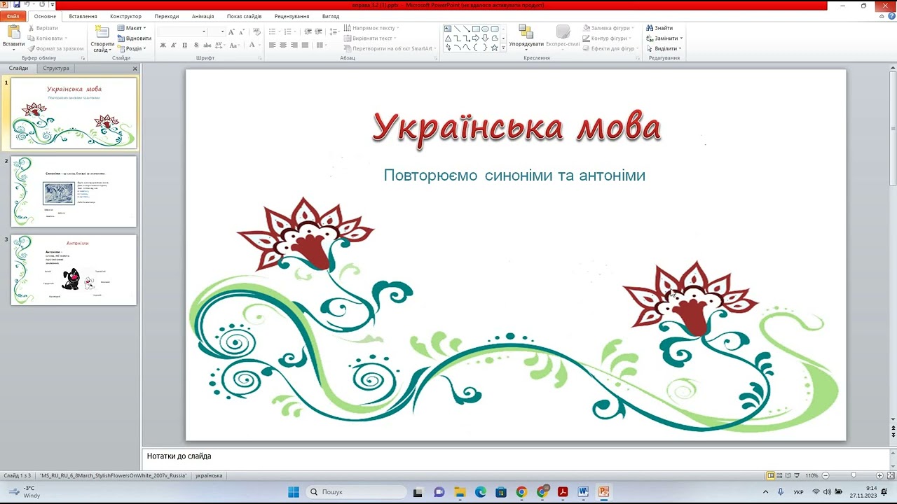Open the line spacing dropdown
This screenshot has width=897, height=504.
(x=334, y=31)
